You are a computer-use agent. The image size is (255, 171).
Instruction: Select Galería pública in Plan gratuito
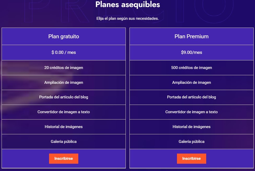(x=64, y=142)
